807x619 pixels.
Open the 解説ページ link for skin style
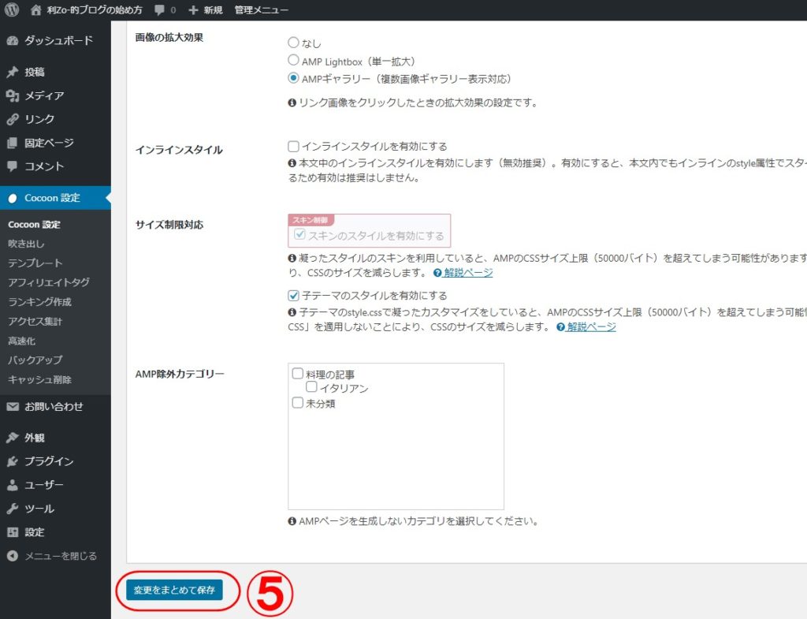coord(467,273)
